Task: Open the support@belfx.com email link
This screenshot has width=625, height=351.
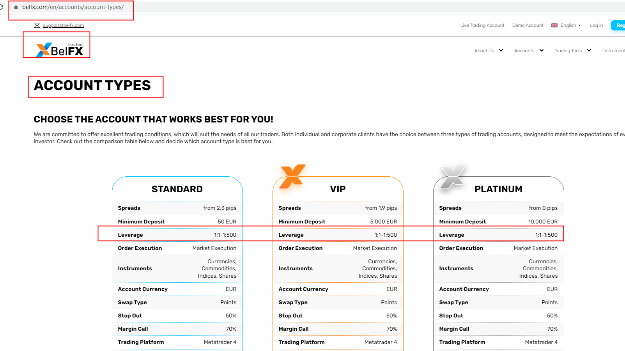Action: click(64, 25)
